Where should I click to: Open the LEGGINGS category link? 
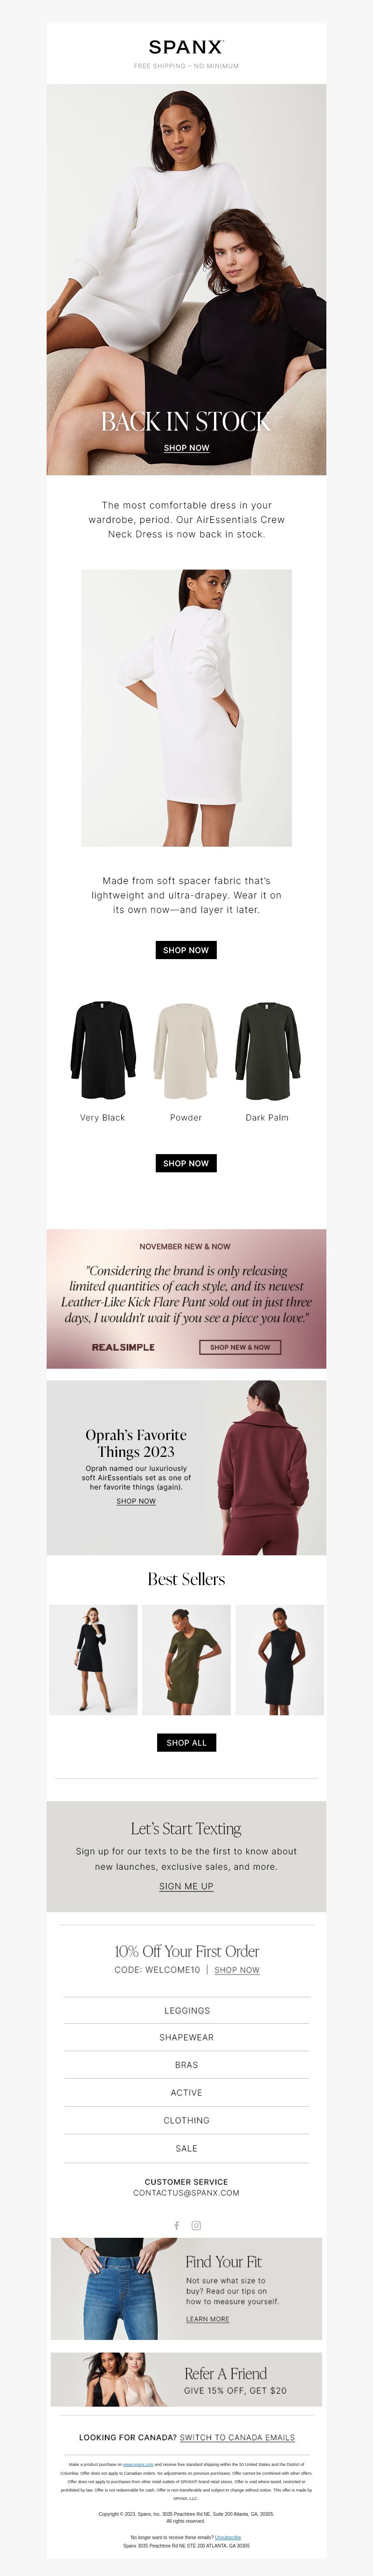click(186, 2010)
